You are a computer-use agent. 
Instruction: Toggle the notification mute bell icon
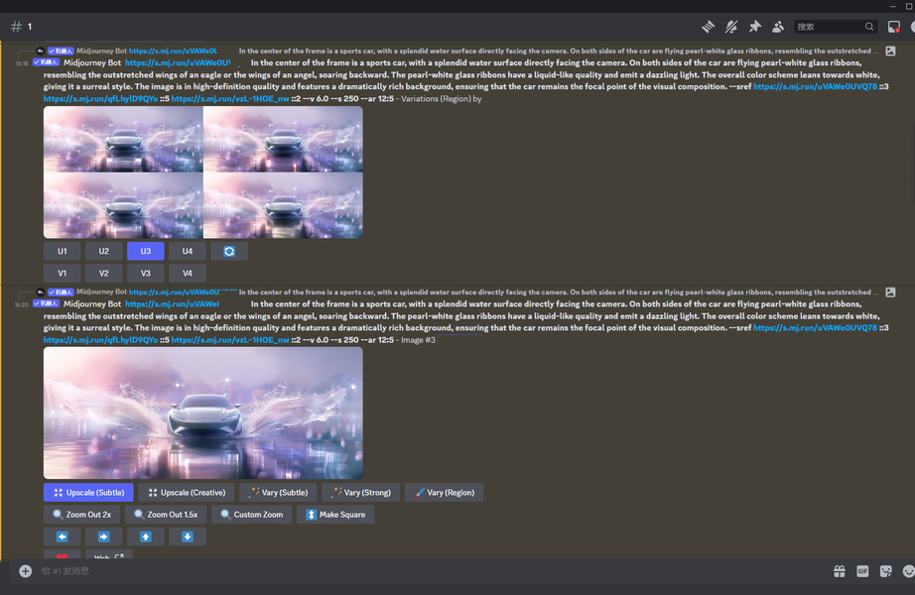[x=731, y=27]
